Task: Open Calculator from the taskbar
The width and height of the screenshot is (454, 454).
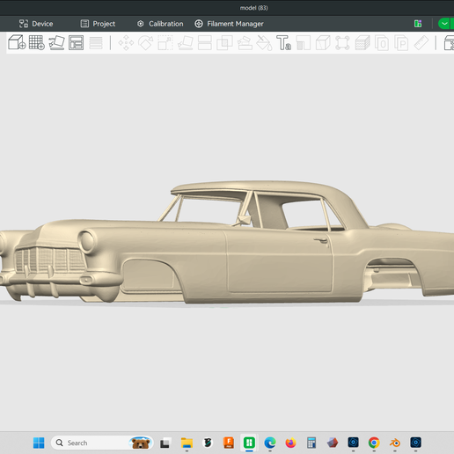Action: click(x=311, y=443)
